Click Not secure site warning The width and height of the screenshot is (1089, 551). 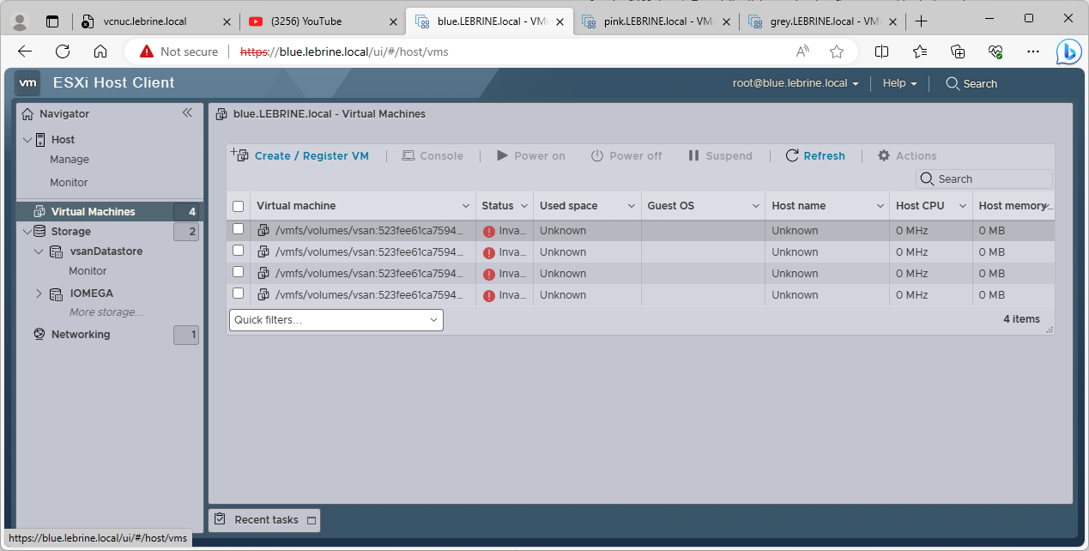tap(179, 51)
